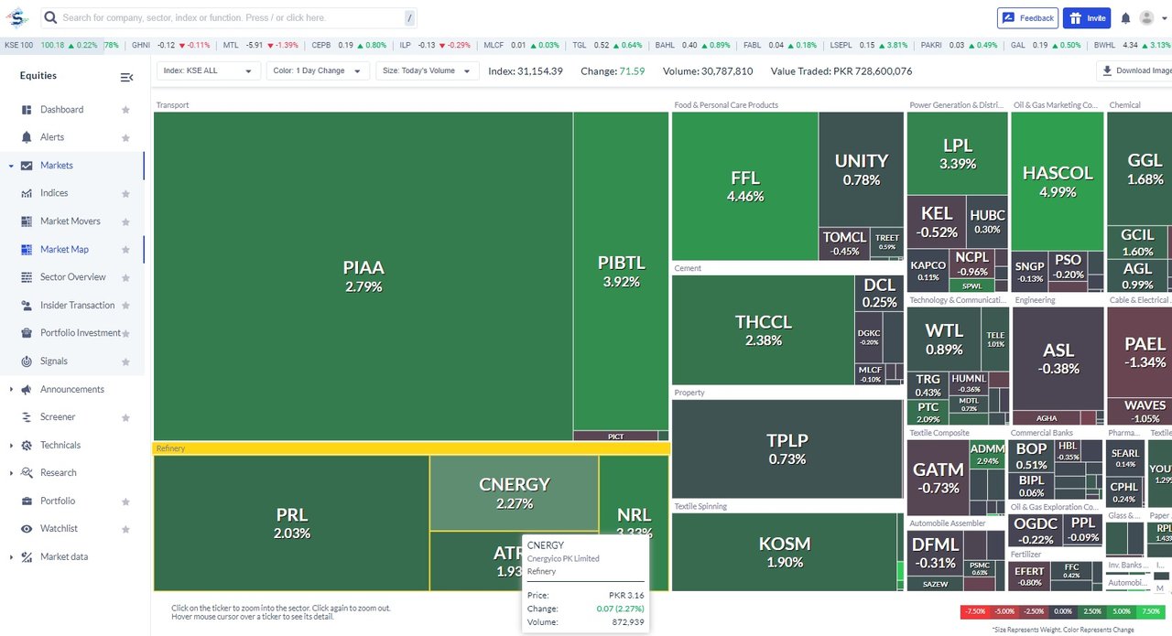The width and height of the screenshot is (1172, 636).
Task: Click the Sector Overview icon
Action: click(27, 277)
